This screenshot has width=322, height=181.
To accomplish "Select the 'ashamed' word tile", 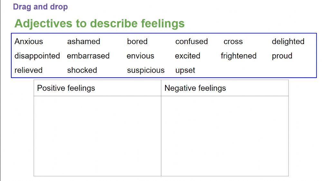I will pos(83,42).
